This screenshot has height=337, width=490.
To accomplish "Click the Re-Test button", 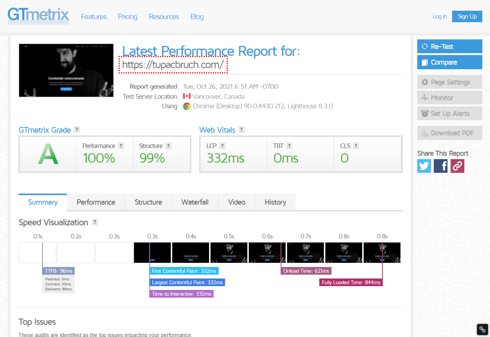I will pos(449,46).
